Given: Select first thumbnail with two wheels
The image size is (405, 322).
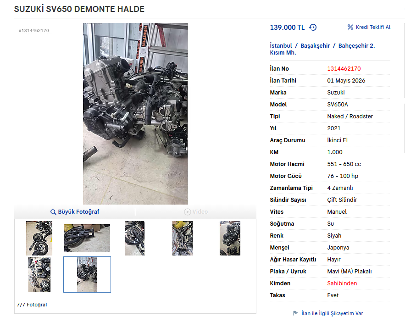Looking at the screenshot, I should [x=39, y=238].
